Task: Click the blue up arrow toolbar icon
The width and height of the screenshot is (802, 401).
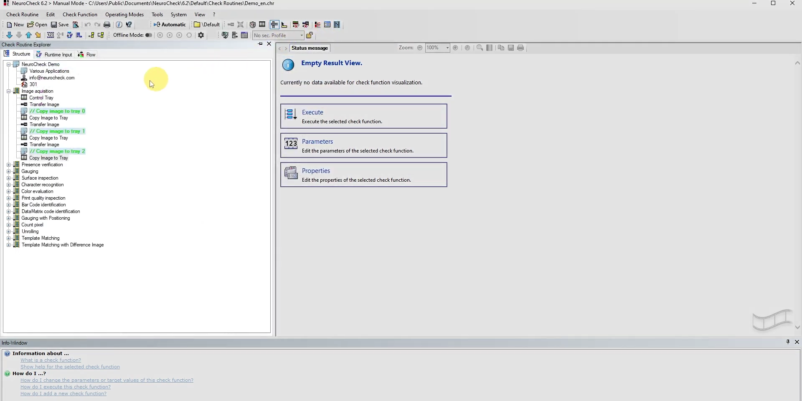Action: point(28,36)
